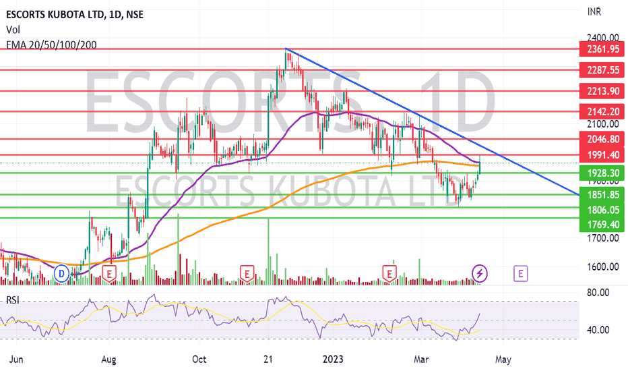This screenshot has width=628, height=371.
Task: Select the 2142.20 price label
Action: (x=602, y=111)
